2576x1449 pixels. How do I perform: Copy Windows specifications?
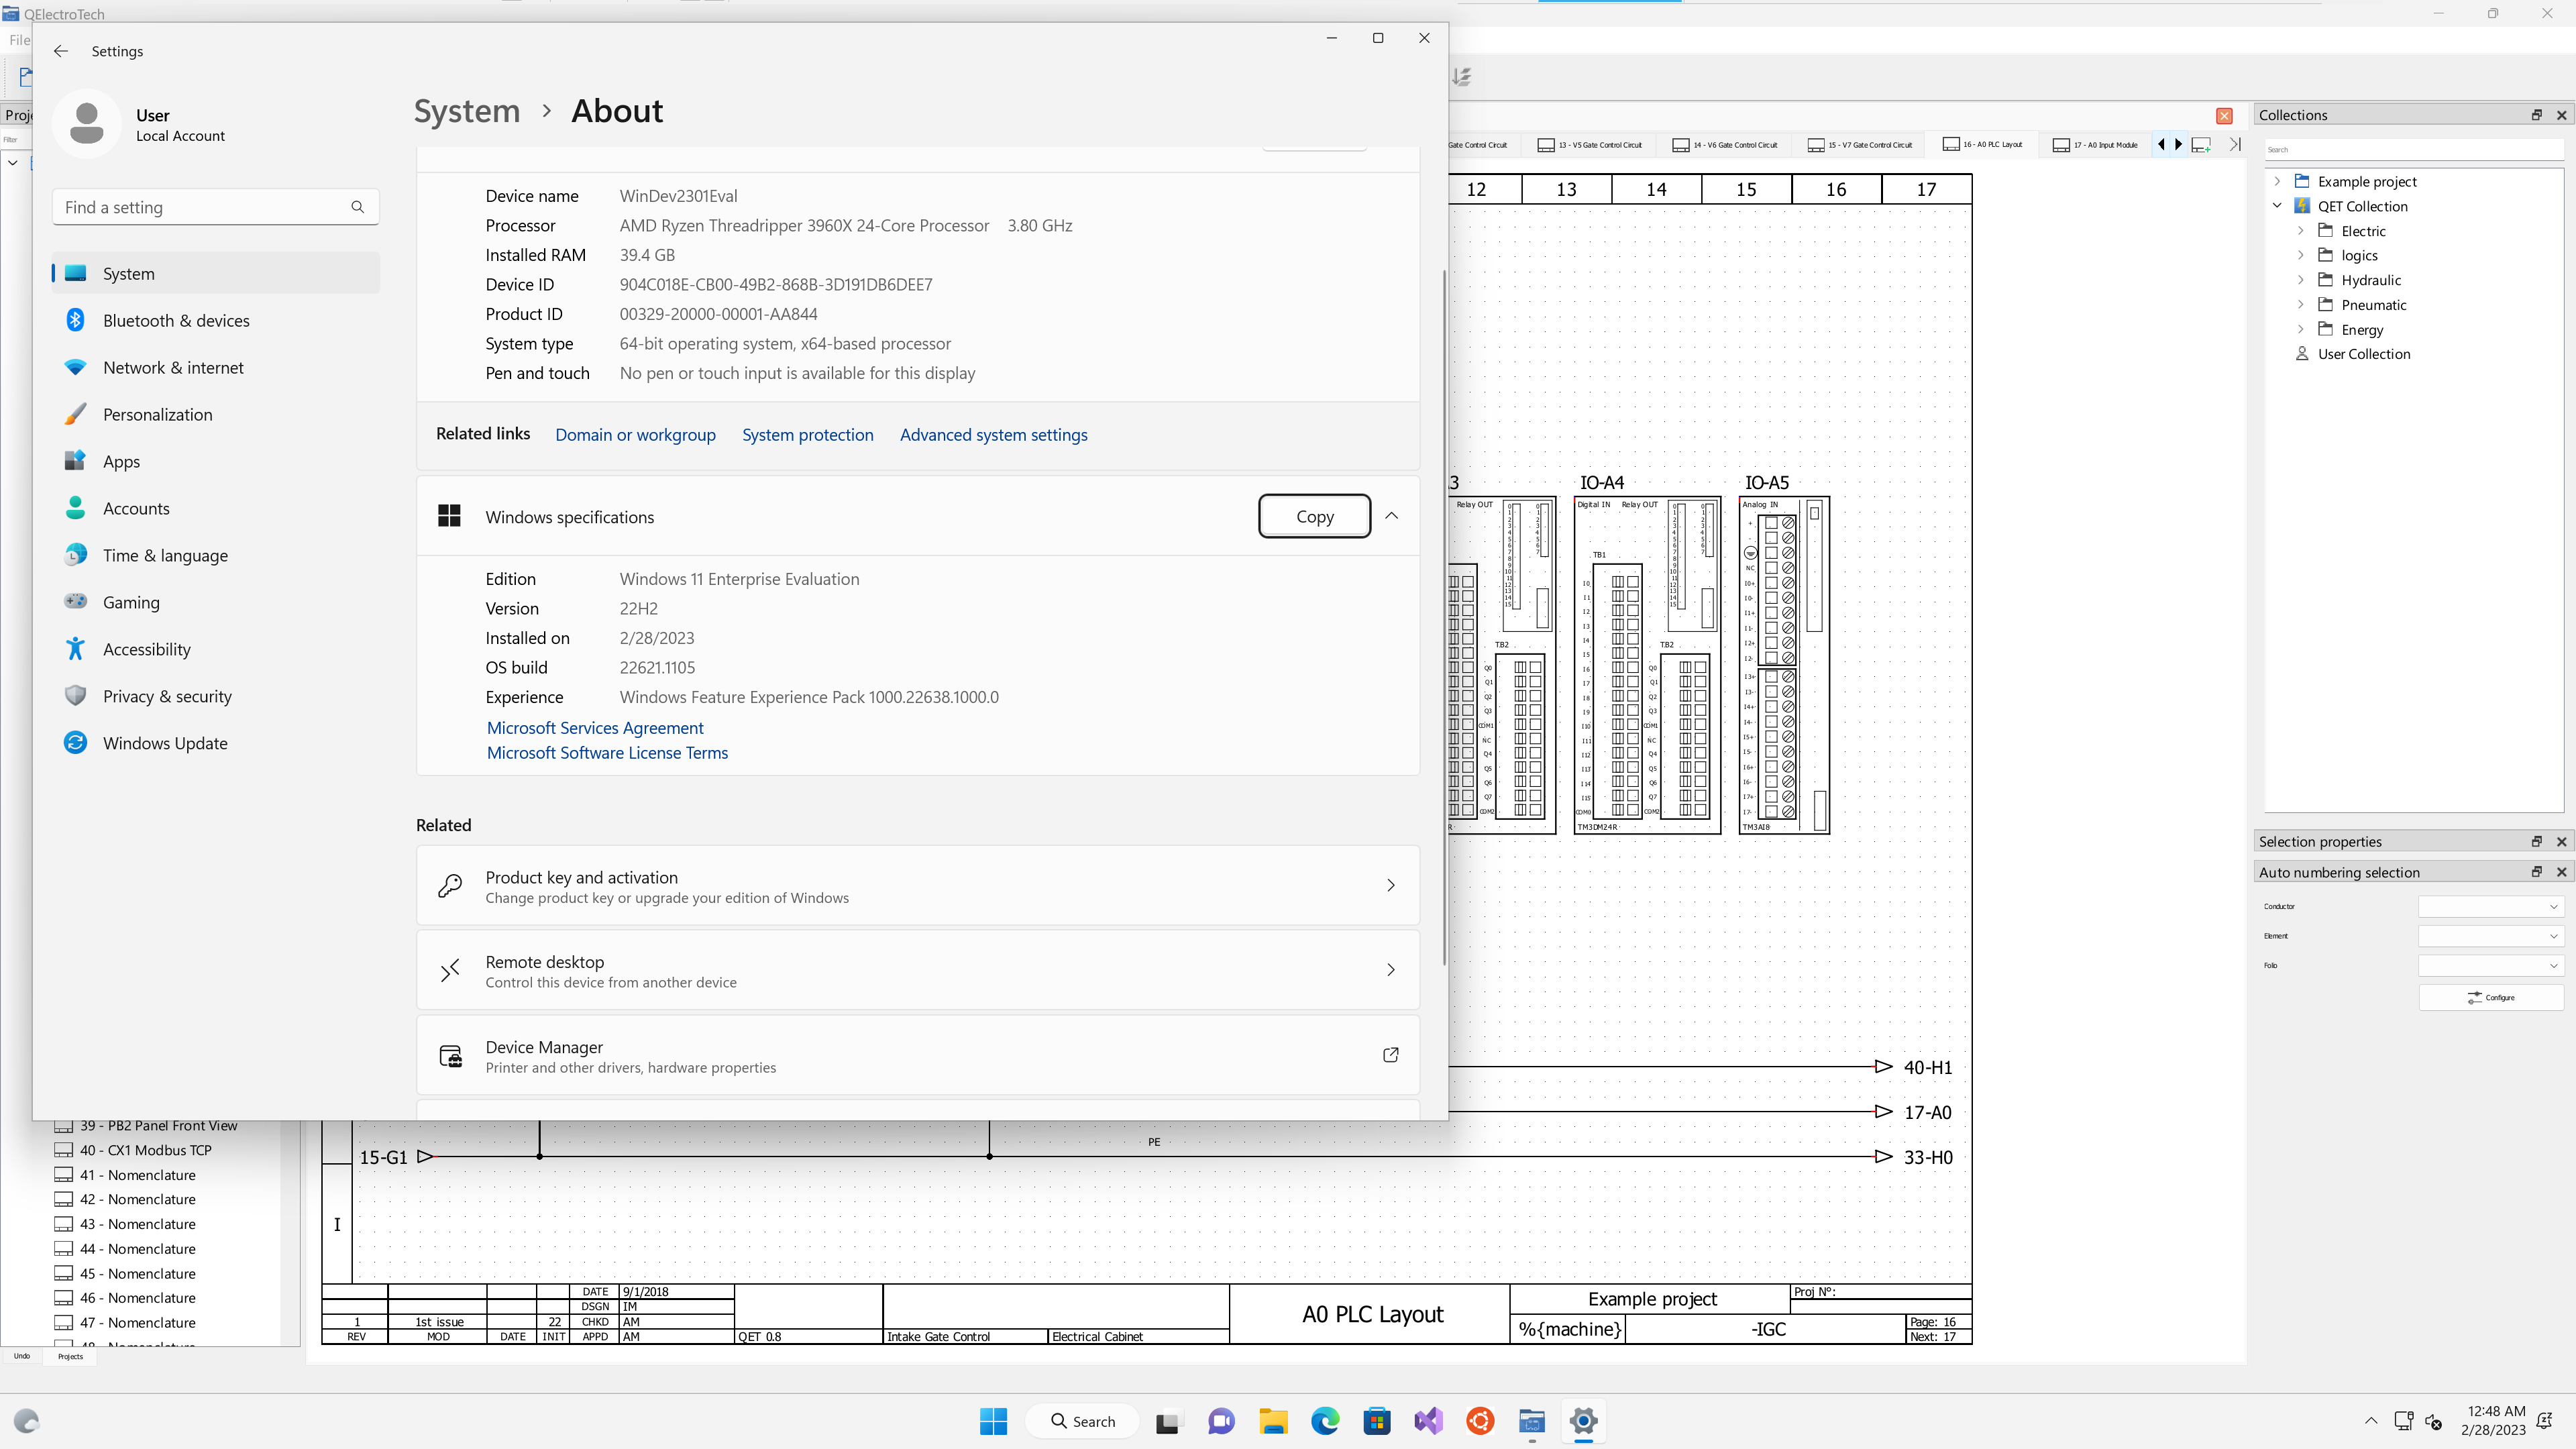click(x=1314, y=516)
